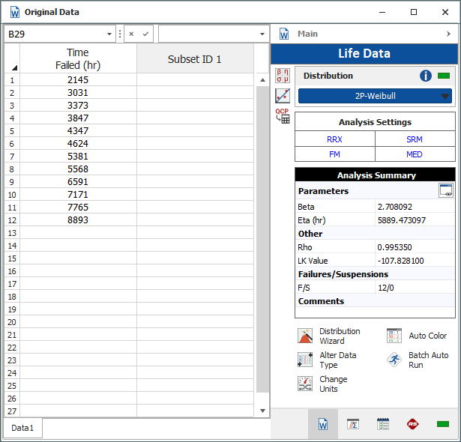This screenshot has height=442, width=461.
Task: Expand the Main control panel chevron
Action: [449, 34]
